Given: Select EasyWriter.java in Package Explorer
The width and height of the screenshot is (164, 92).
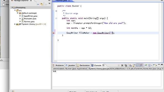Looking at the screenshot, I should point(31,16).
